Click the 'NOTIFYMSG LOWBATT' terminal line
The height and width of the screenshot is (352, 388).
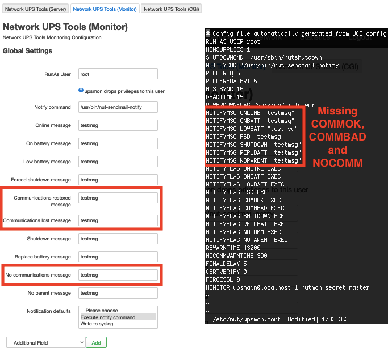point(252,129)
